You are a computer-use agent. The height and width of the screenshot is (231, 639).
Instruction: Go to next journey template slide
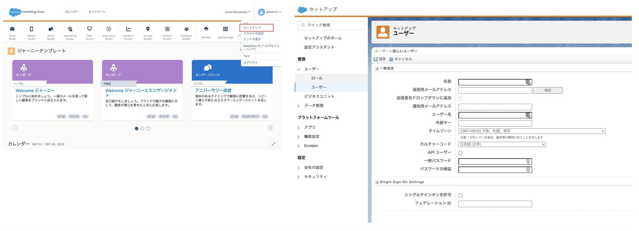click(x=270, y=128)
